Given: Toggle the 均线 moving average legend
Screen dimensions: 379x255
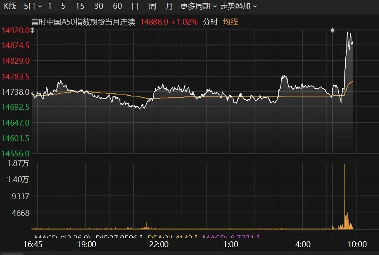Looking at the screenshot, I should (x=230, y=22).
